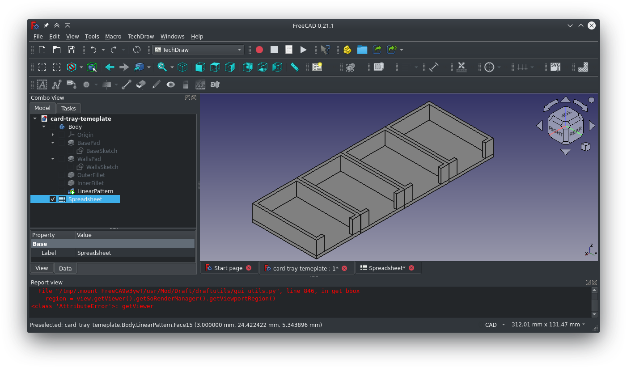Switch to the Tasks tab
The height and width of the screenshot is (368, 627).
pos(68,108)
